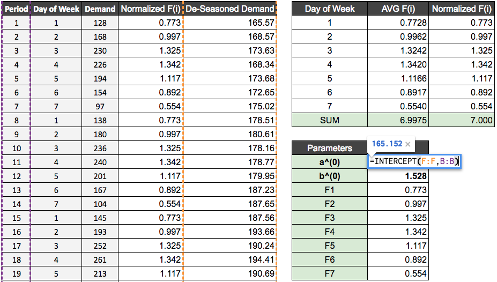The height and width of the screenshot is (282, 497).
Task: Select de-seasoned demand value 194.41
Action: coord(230,259)
